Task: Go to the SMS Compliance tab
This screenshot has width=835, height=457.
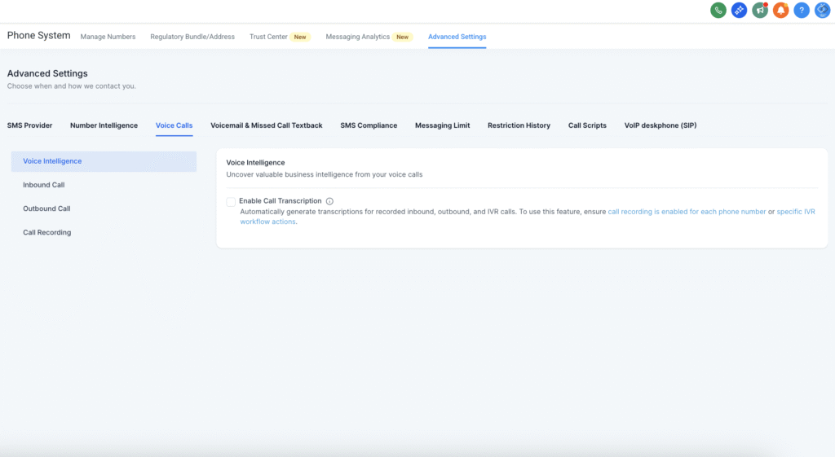Action: pyautogui.click(x=369, y=125)
